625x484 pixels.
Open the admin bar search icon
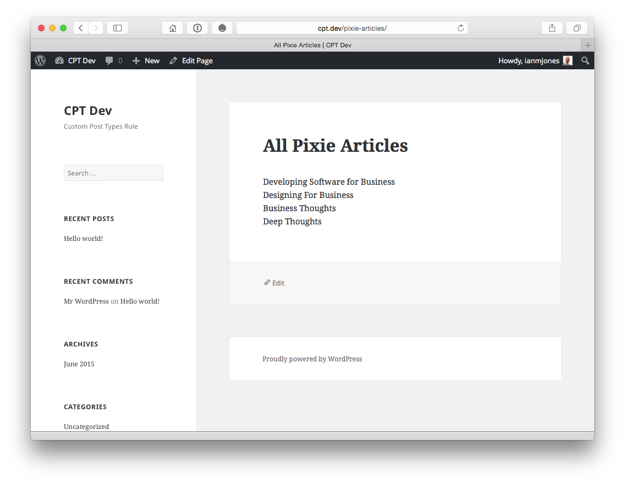(585, 61)
